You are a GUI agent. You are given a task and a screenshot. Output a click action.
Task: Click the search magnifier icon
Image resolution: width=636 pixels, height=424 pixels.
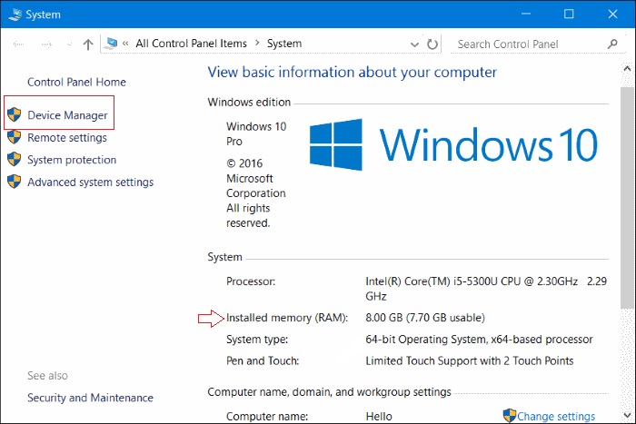tap(612, 44)
